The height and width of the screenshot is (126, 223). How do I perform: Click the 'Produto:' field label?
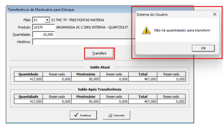coord(24,27)
